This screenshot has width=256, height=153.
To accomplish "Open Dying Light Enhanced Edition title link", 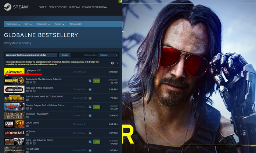I will click(x=40, y=140).
